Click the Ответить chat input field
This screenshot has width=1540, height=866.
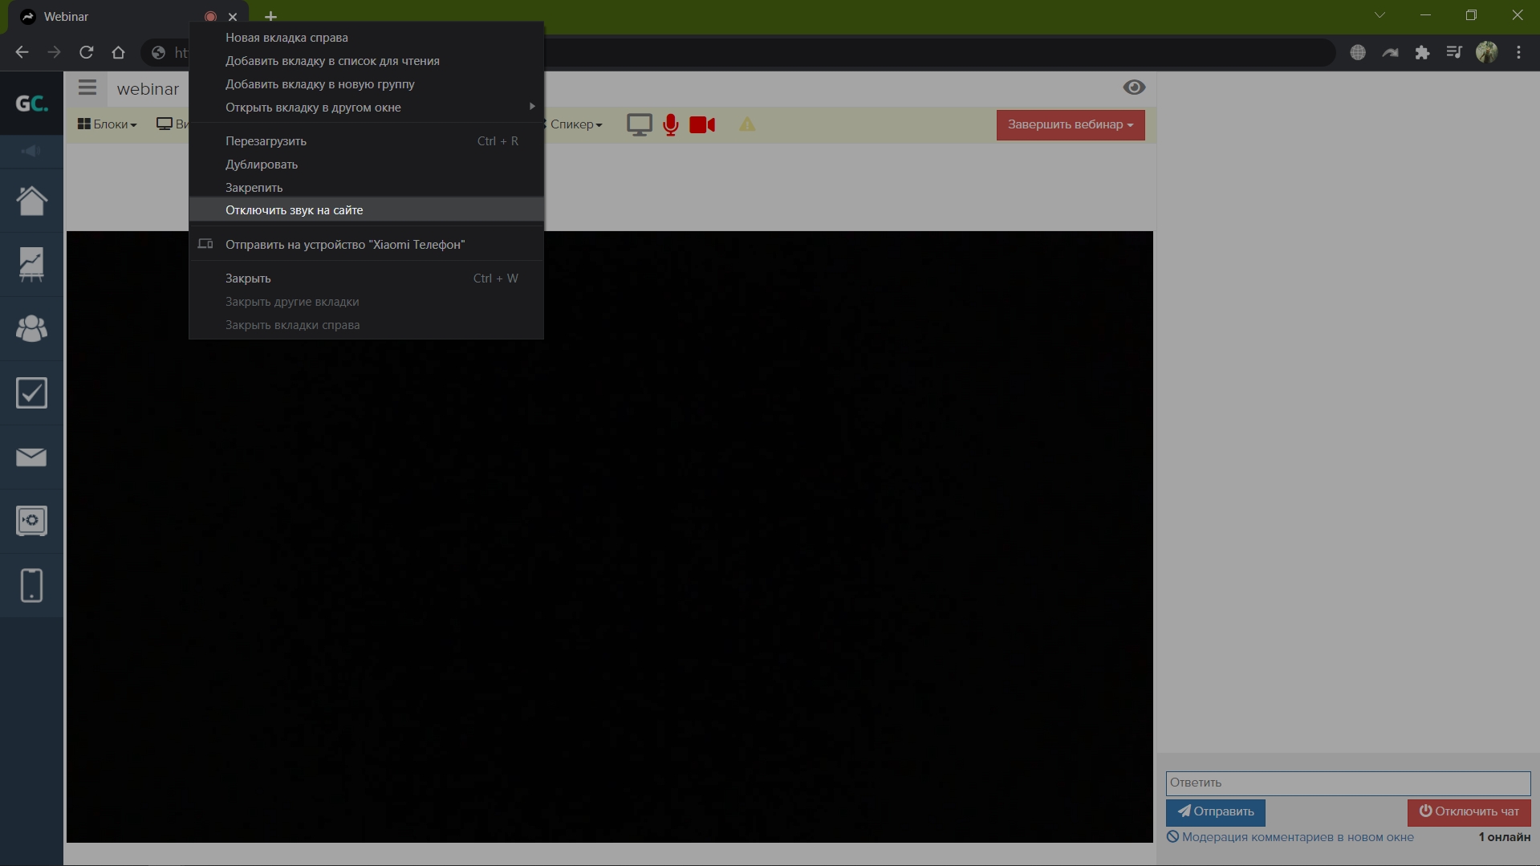click(x=1347, y=783)
